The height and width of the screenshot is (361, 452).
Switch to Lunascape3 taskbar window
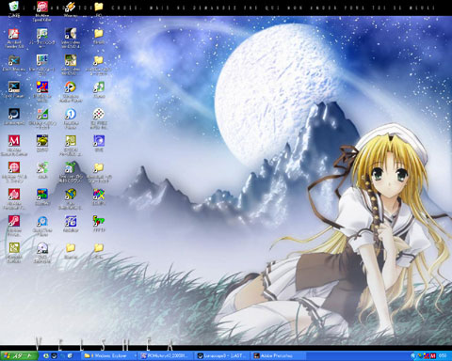click(222, 356)
